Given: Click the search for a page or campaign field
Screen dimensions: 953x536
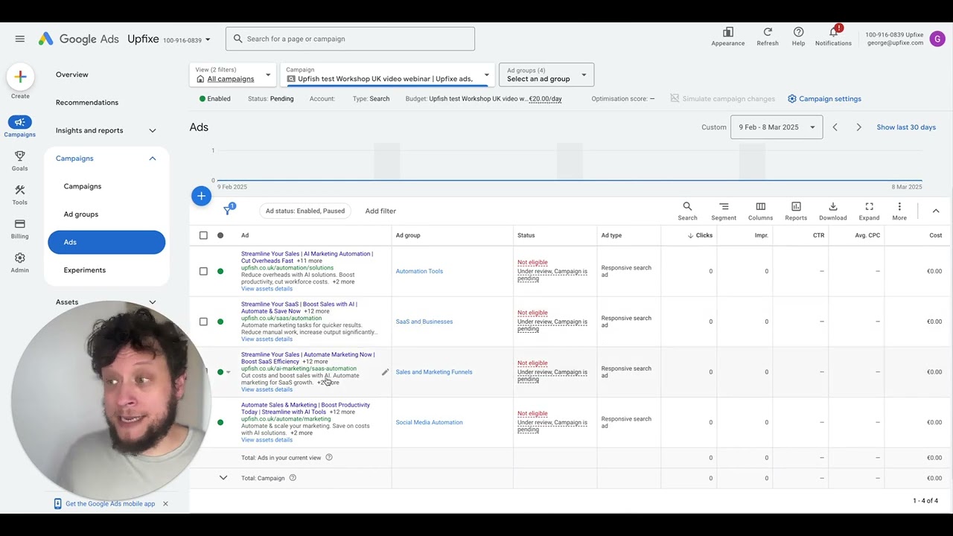Looking at the screenshot, I should coord(350,39).
